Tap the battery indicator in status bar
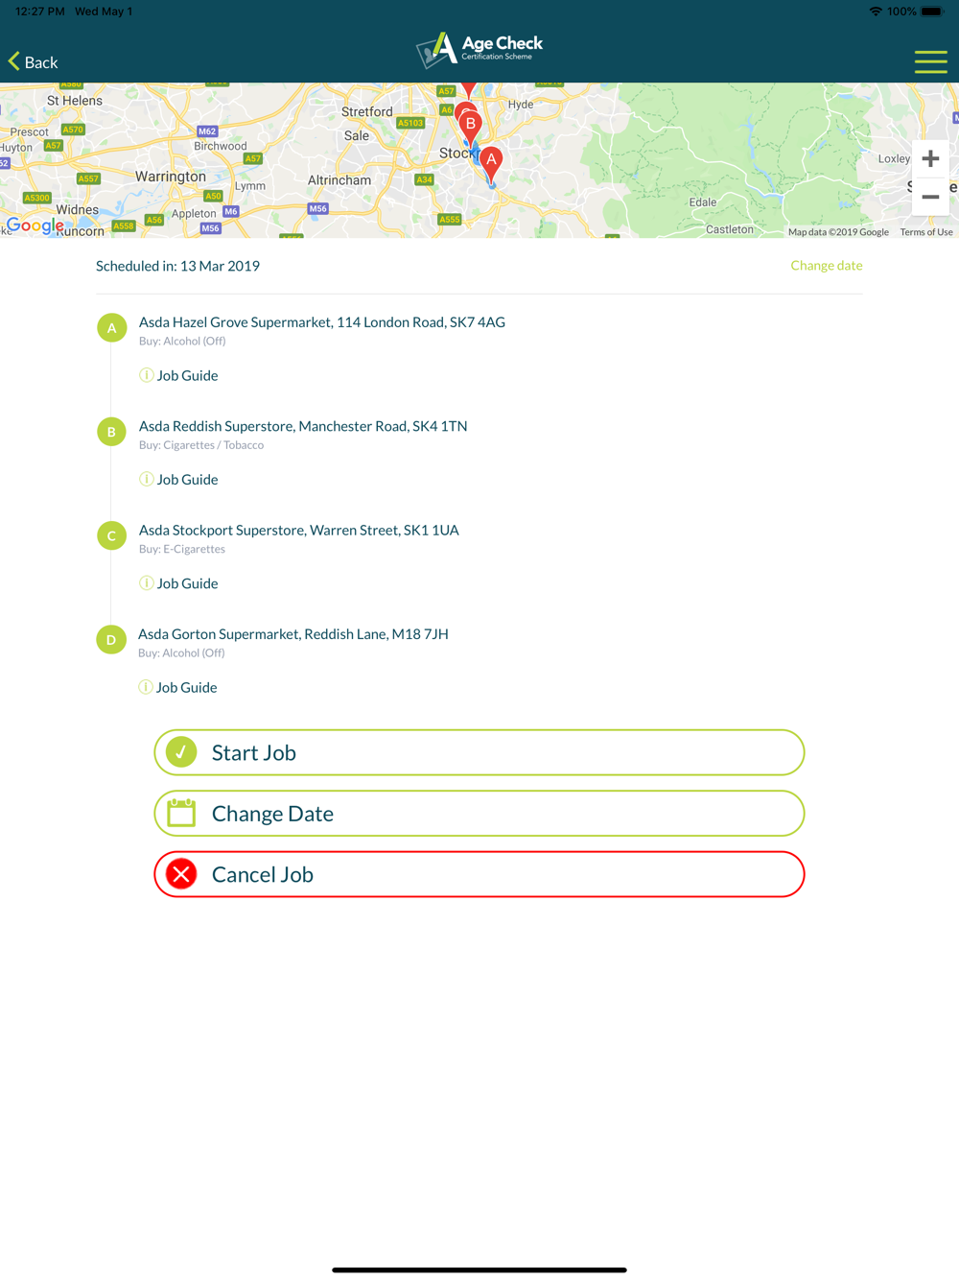959x1280 pixels. 932,12
